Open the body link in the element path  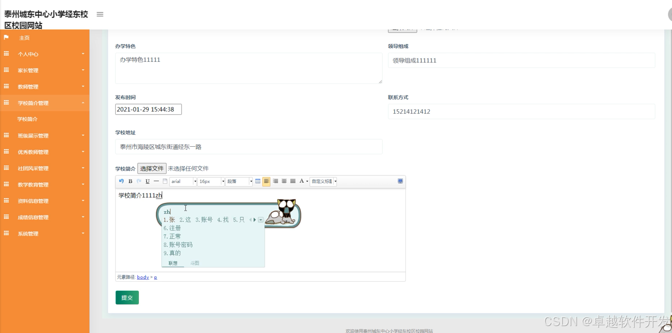tap(142, 277)
